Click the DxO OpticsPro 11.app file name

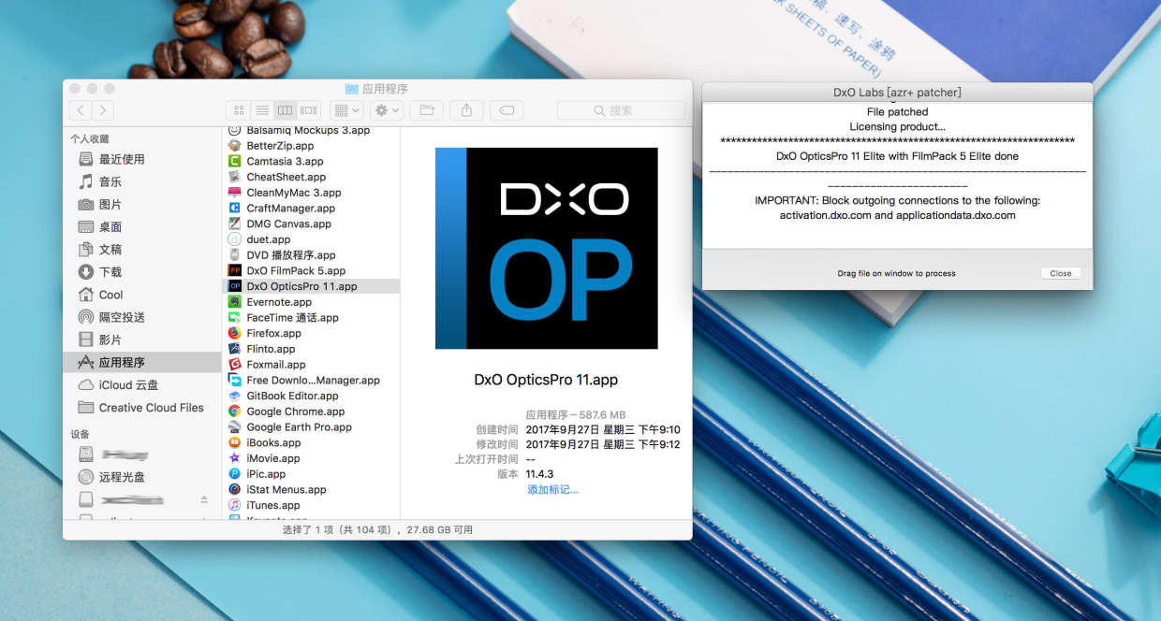(301, 286)
